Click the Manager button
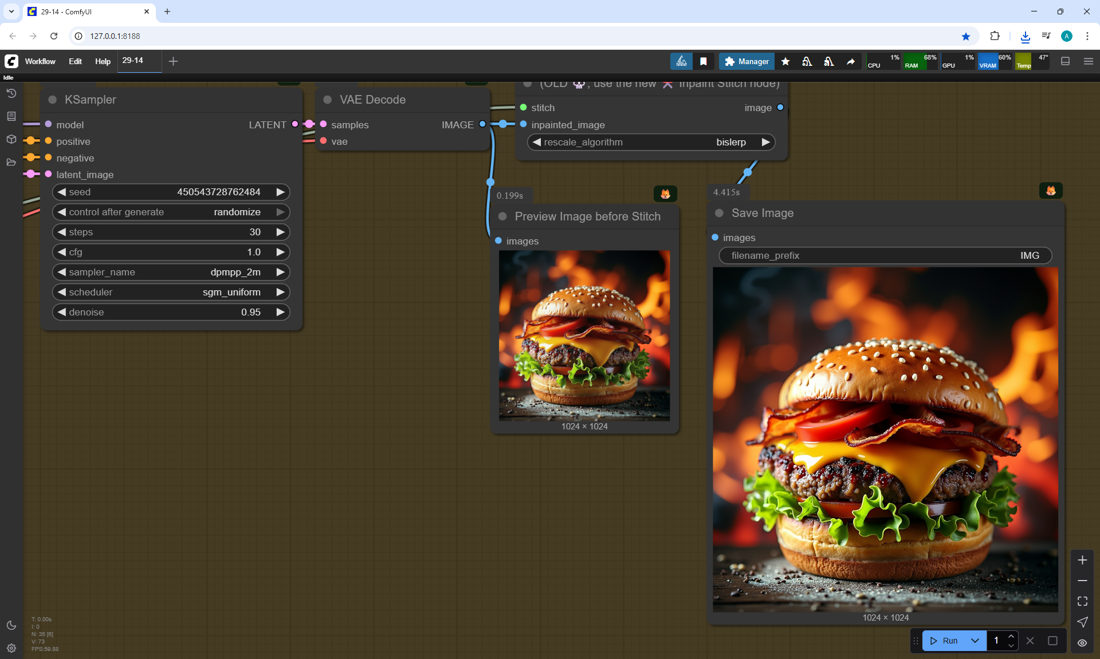Image resolution: width=1100 pixels, height=659 pixels. 747,61
